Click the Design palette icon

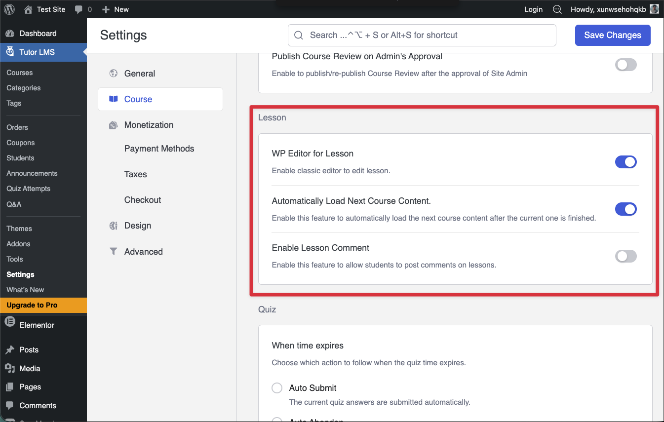click(x=114, y=226)
